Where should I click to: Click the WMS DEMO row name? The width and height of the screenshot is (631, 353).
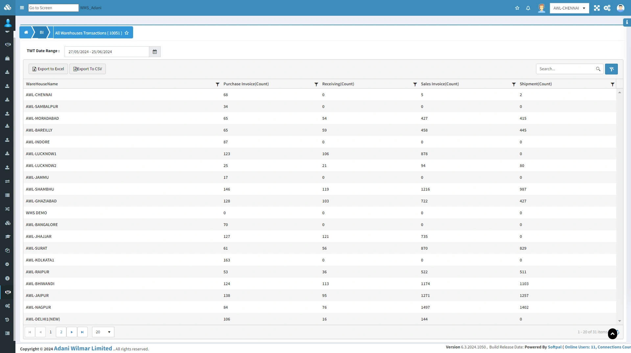36,213
